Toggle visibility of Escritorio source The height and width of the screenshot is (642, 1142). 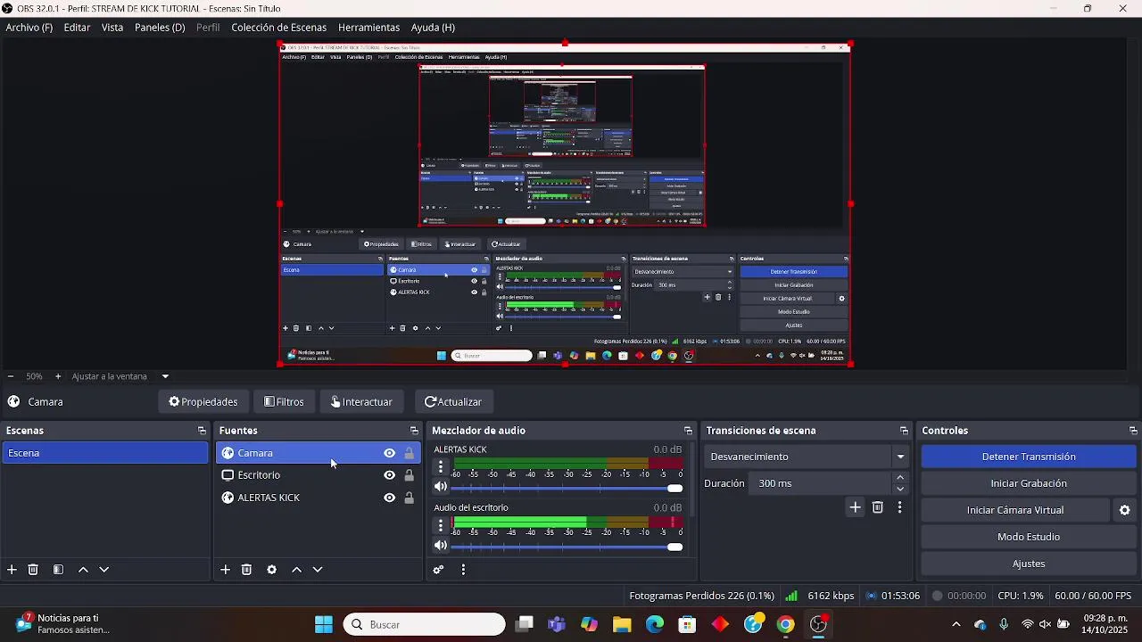pyautogui.click(x=389, y=475)
